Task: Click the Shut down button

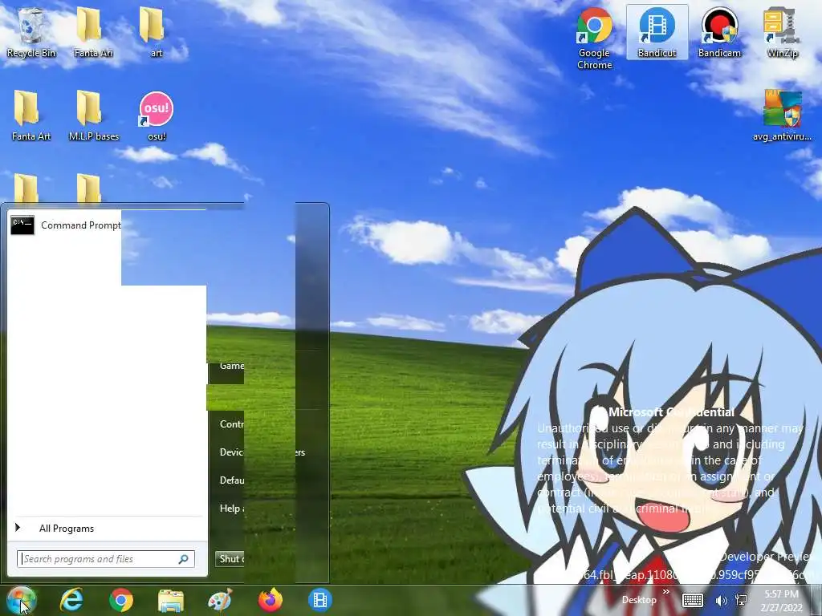Action: [230, 559]
